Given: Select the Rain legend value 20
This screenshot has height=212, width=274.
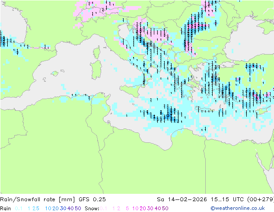Looking at the screenshot, I should pos(56,209).
